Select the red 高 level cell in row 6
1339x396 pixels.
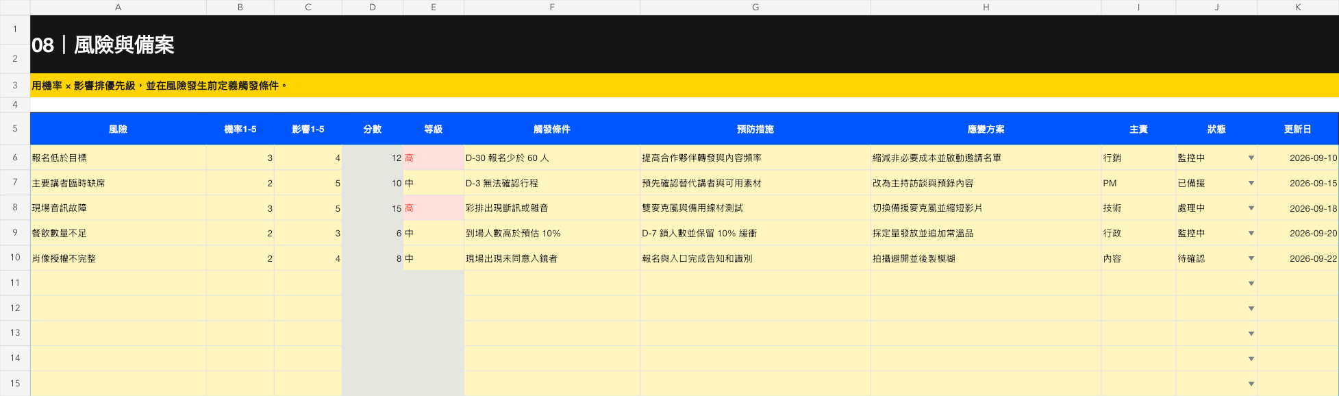(x=434, y=158)
